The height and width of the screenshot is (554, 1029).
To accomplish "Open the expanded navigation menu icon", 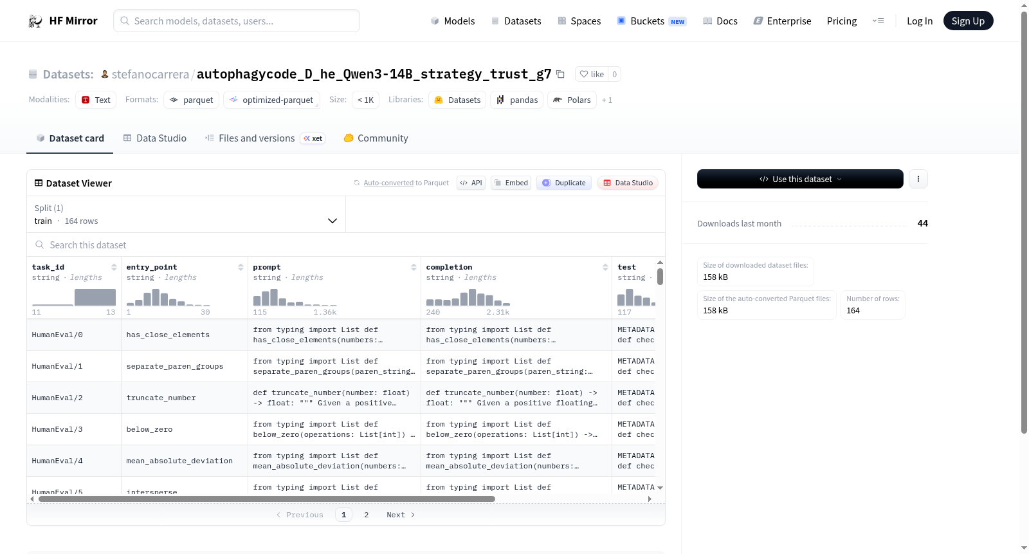I will [x=878, y=21].
